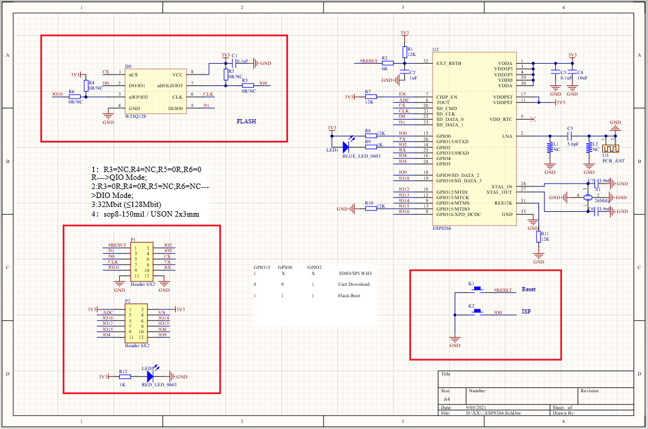648x429 pixels.
Task: Select the U3 PCB antenna symbol
Action: (610, 149)
